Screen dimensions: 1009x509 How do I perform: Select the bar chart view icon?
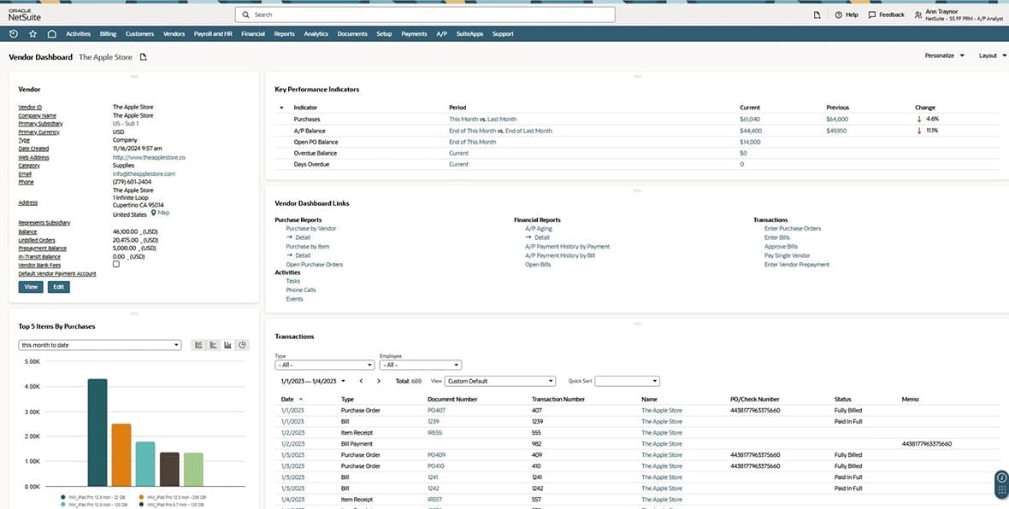227,344
